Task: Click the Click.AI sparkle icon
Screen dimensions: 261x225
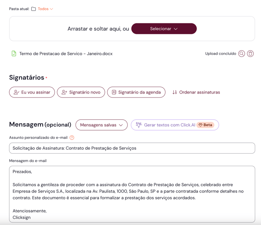Action: point(139,125)
